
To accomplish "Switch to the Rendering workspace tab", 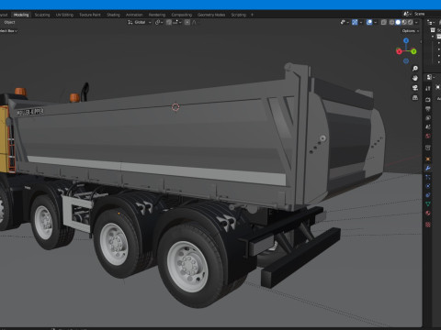I will [x=157, y=15].
